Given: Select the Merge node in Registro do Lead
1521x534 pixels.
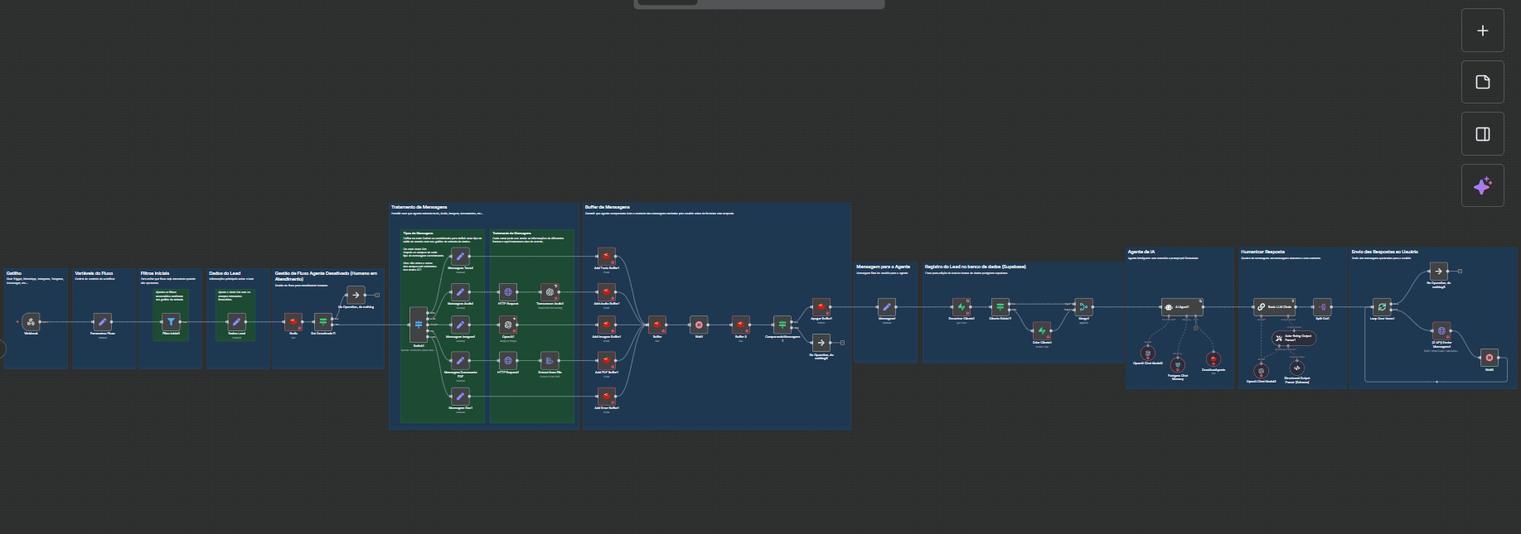Looking at the screenshot, I should click(1083, 307).
